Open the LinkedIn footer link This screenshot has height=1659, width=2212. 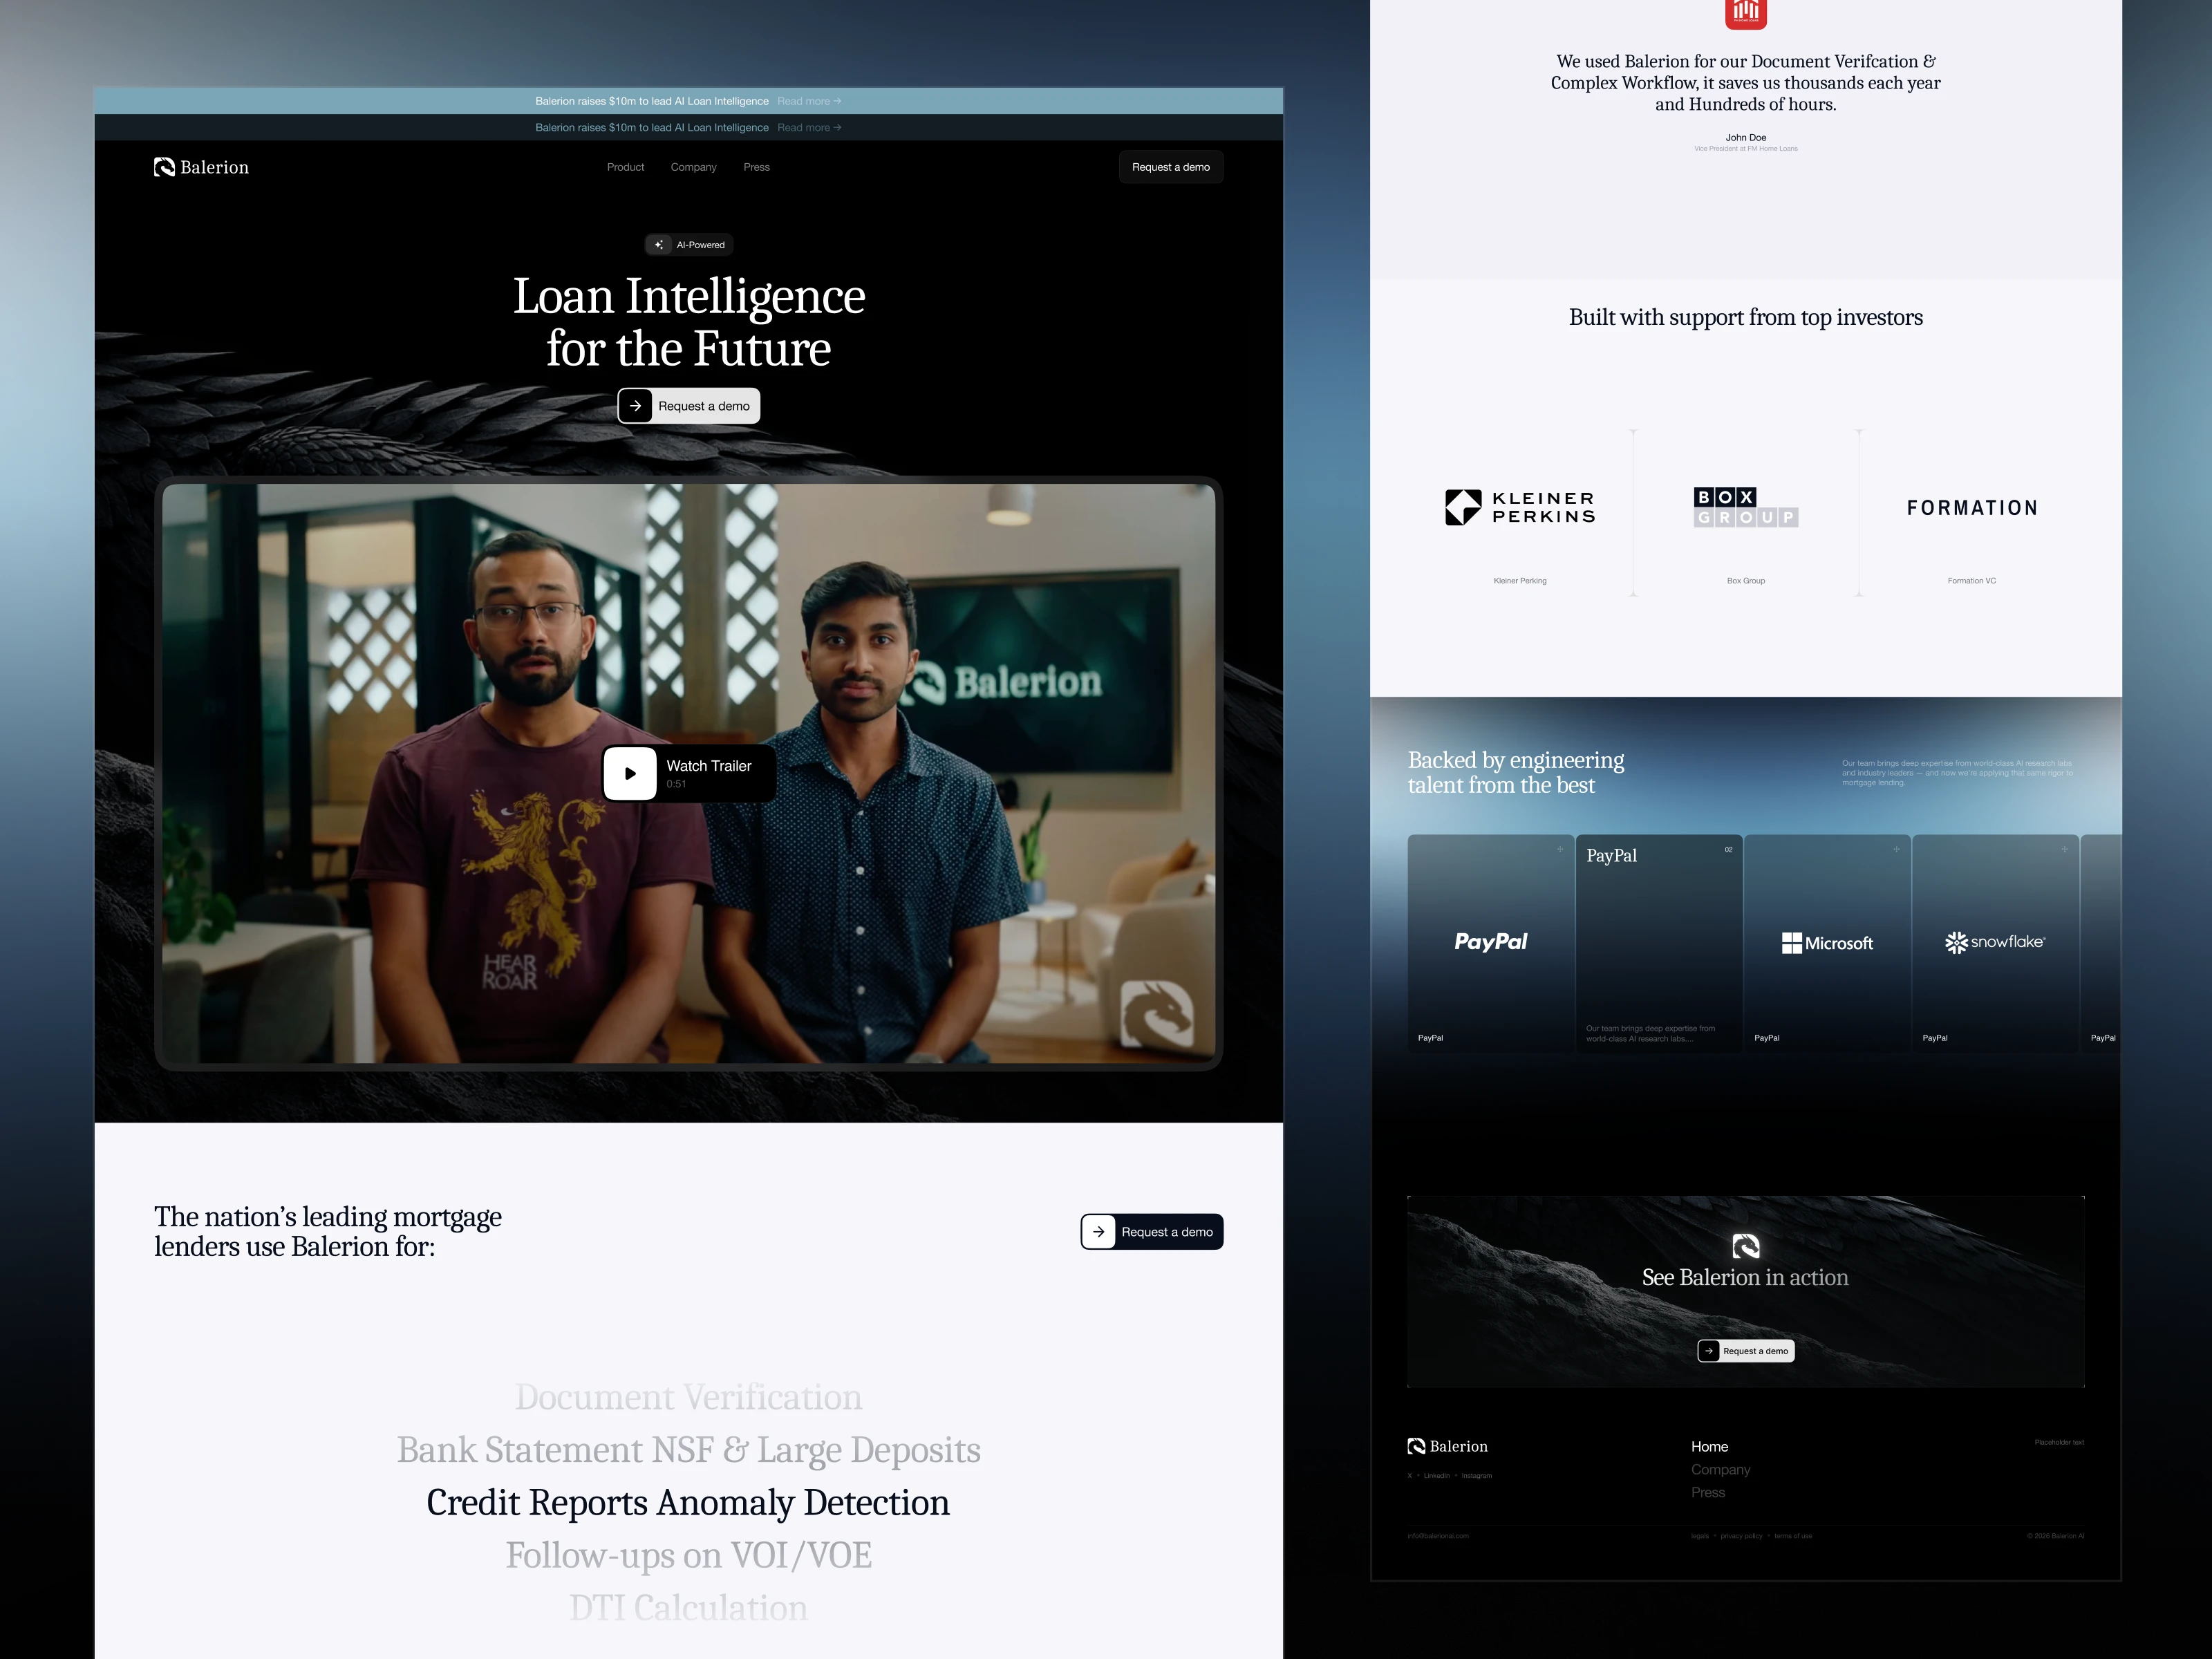[x=1436, y=1476]
